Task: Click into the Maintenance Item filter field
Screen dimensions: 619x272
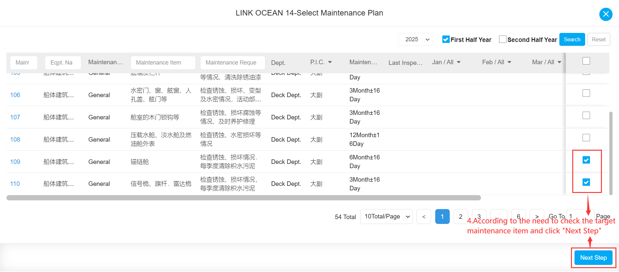Action: 163,63
